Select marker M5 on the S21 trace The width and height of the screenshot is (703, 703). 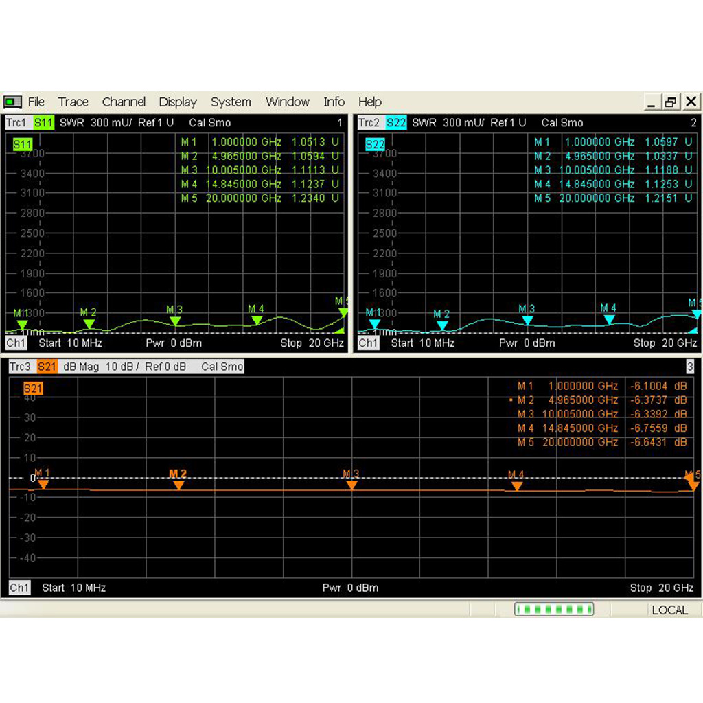pos(693,485)
